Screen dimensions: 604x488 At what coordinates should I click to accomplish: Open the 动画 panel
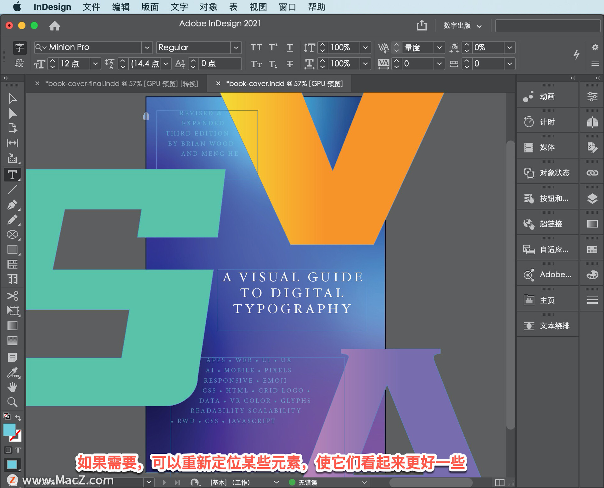(547, 97)
